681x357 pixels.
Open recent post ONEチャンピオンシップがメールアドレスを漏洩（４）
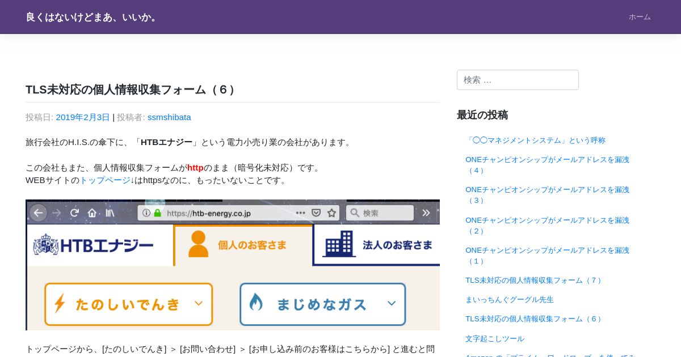coord(547,165)
